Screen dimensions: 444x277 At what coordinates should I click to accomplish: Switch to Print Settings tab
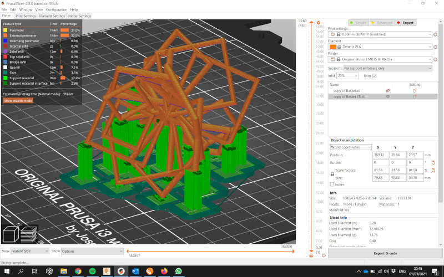26,16
